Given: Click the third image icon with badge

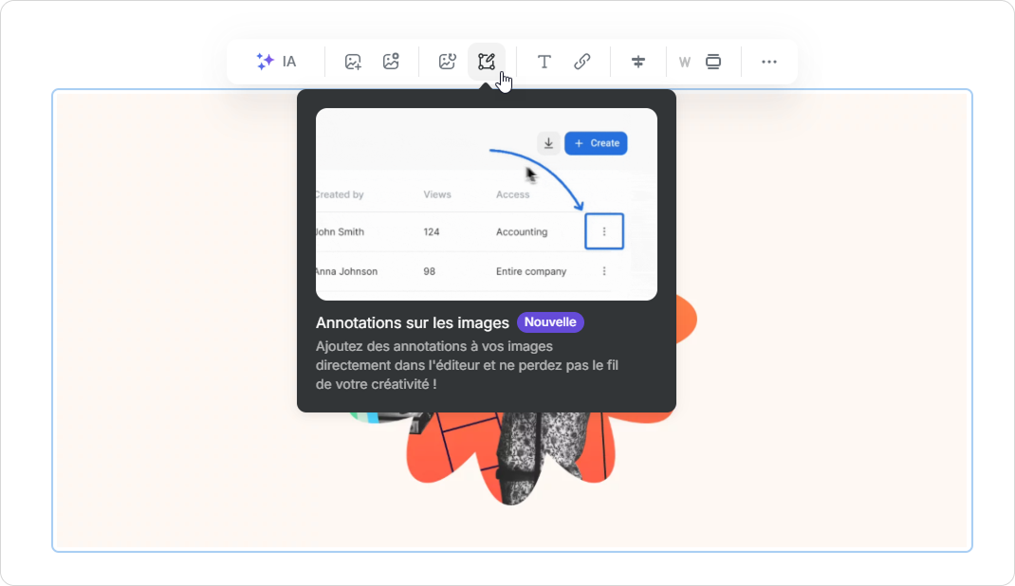Looking at the screenshot, I should (448, 62).
